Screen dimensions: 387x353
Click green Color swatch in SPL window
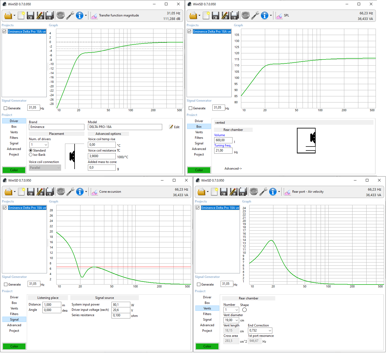199,170
